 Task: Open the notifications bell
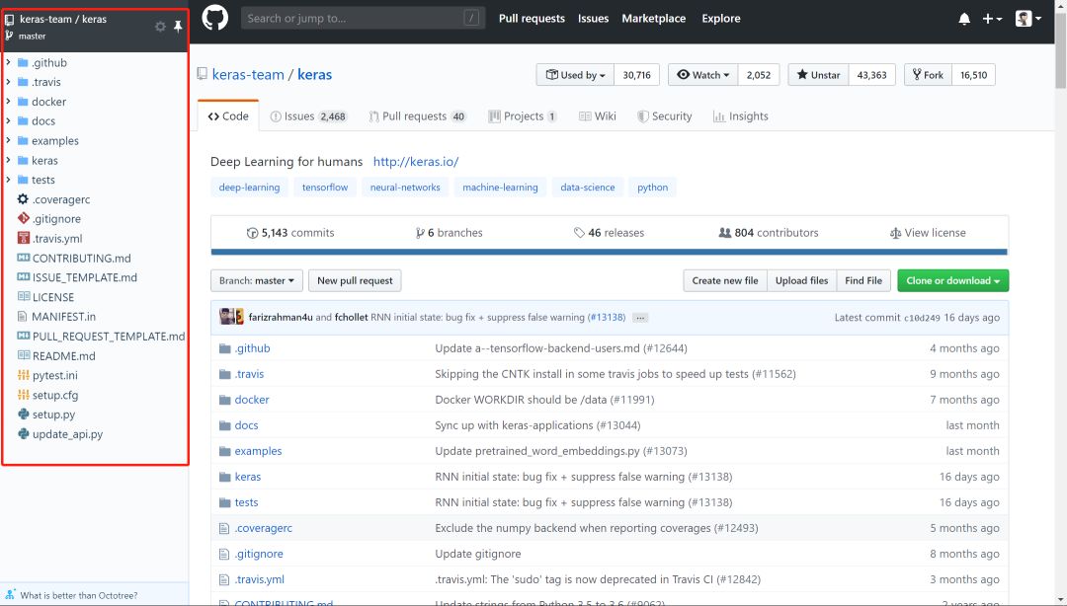pos(963,19)
